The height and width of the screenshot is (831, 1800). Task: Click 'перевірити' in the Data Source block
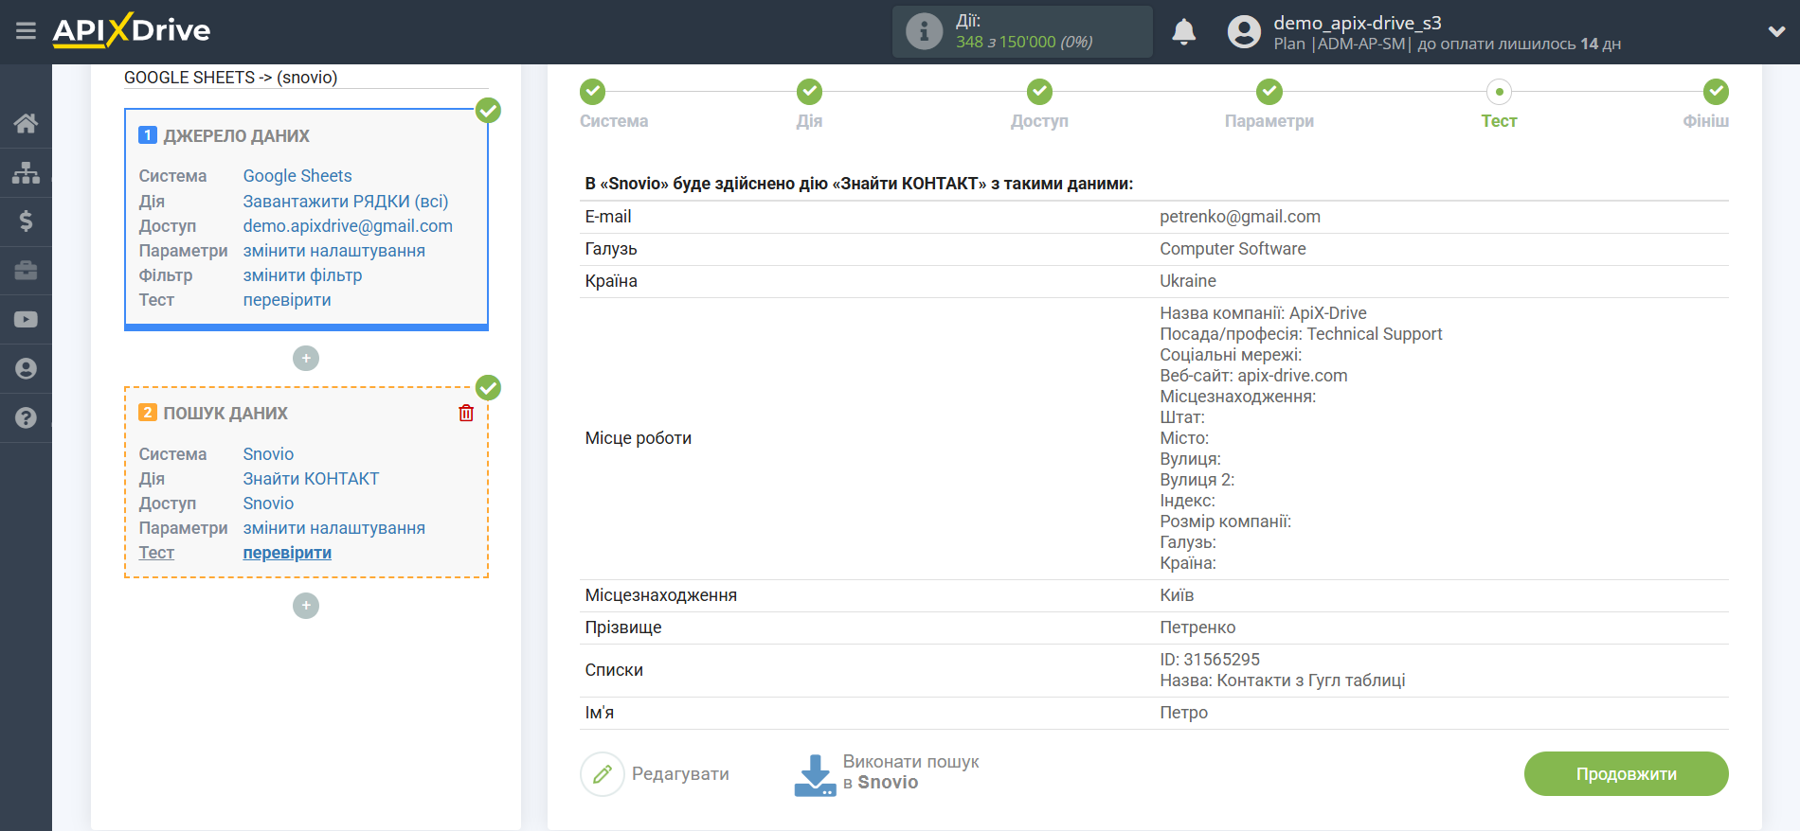(287, 300)
